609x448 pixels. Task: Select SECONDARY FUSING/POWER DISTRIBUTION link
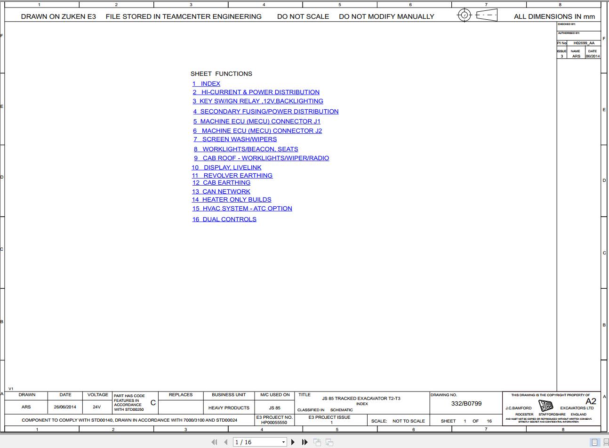coord(266,111)
